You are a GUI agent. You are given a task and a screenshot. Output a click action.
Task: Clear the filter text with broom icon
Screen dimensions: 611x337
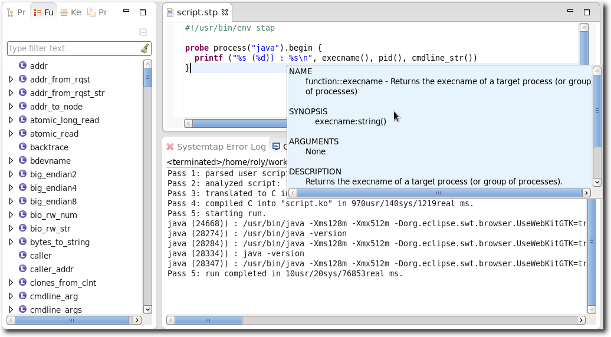[144, 48]
